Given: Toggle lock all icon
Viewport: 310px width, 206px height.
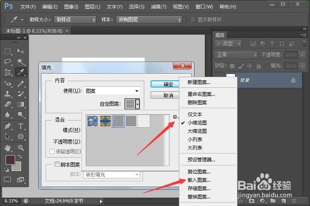Looking at the screenshot, I should [x=258, y=66].
